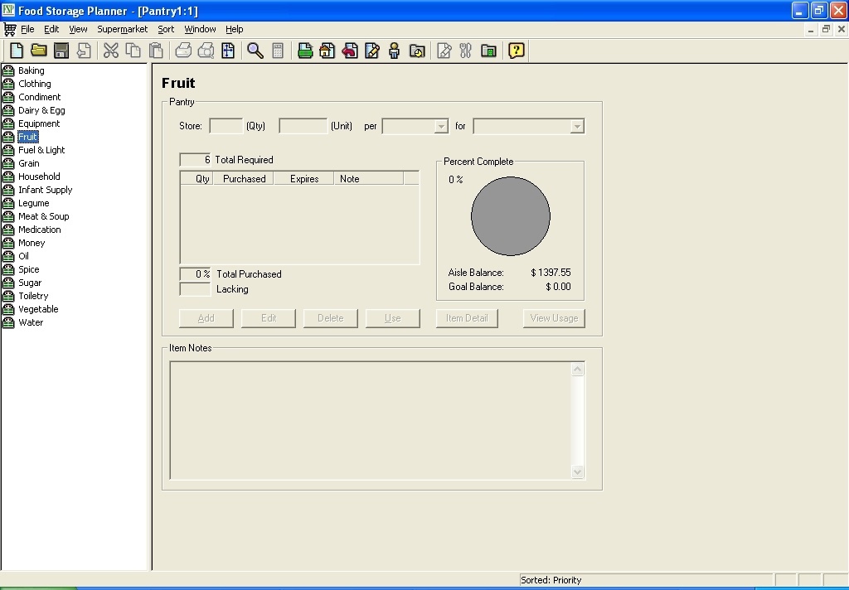Click the Percent Complete pie chart
This screenshot has width=849, height=590.
[x=511, y=216]
